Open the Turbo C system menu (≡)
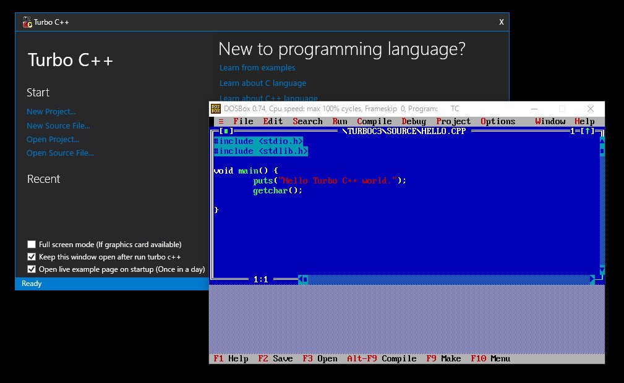624x383 pixels. click(x=221, y=121)
